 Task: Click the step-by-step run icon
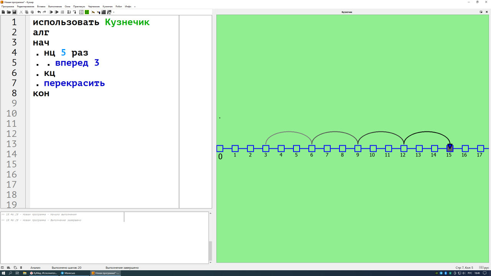coord(57,12)
